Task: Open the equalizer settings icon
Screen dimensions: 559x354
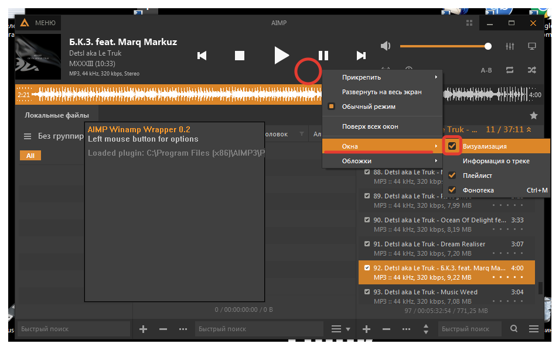Action: coord(510,46)
